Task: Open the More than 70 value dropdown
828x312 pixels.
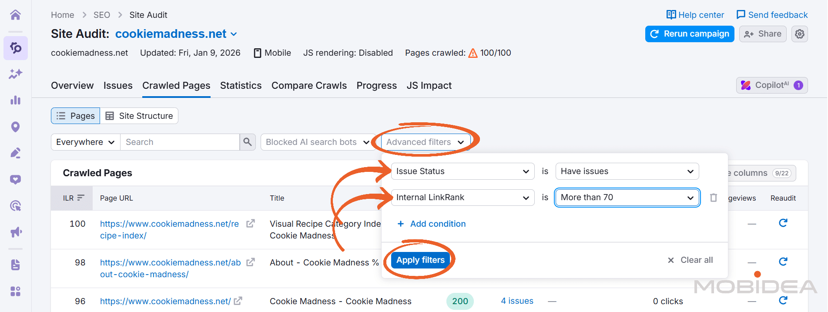Action: [627, 198]
